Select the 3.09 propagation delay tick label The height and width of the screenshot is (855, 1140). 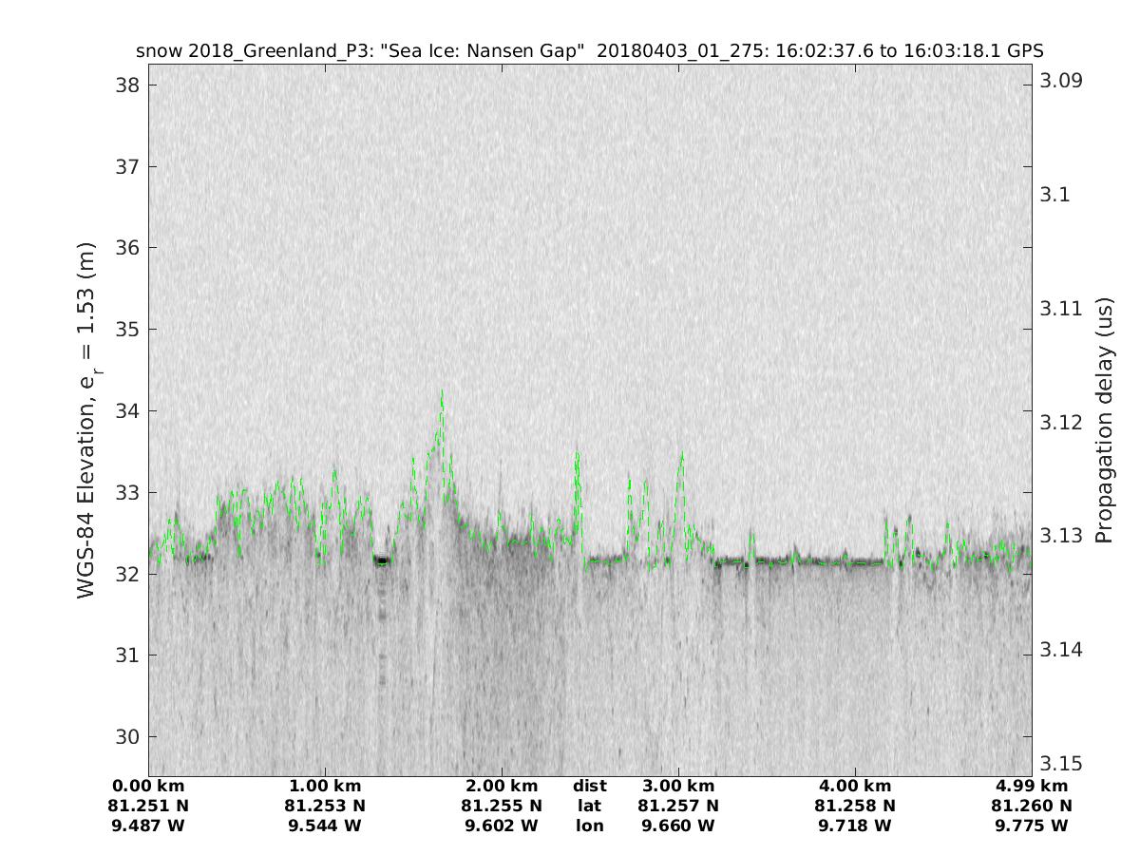[1061, 80]
